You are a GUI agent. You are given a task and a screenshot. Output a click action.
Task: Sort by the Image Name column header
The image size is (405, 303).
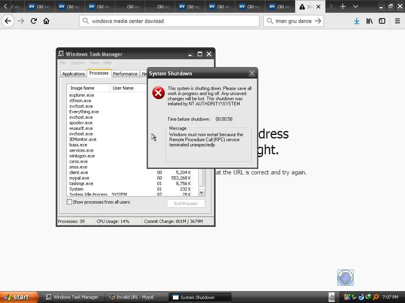[88, 88]
